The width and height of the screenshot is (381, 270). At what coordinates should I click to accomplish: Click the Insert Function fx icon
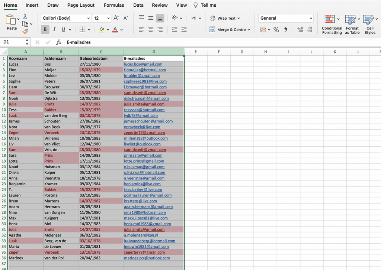coord(59,42)
